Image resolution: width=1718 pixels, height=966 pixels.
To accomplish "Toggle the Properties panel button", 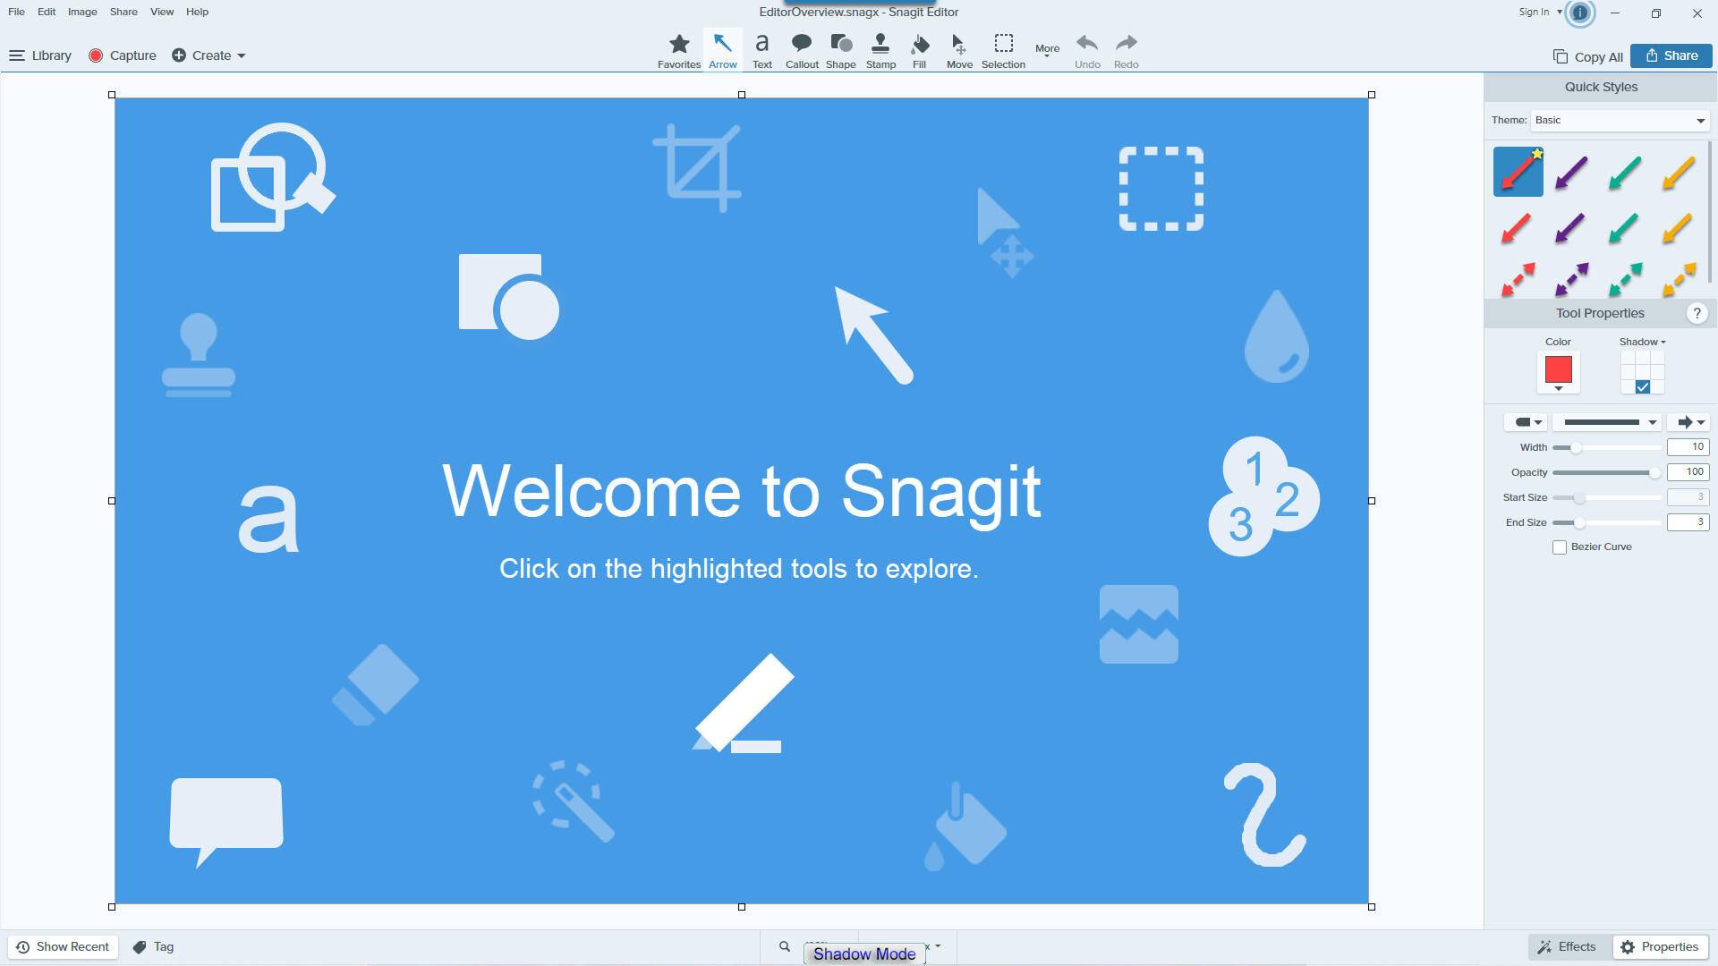I will tap(1660, 946).
